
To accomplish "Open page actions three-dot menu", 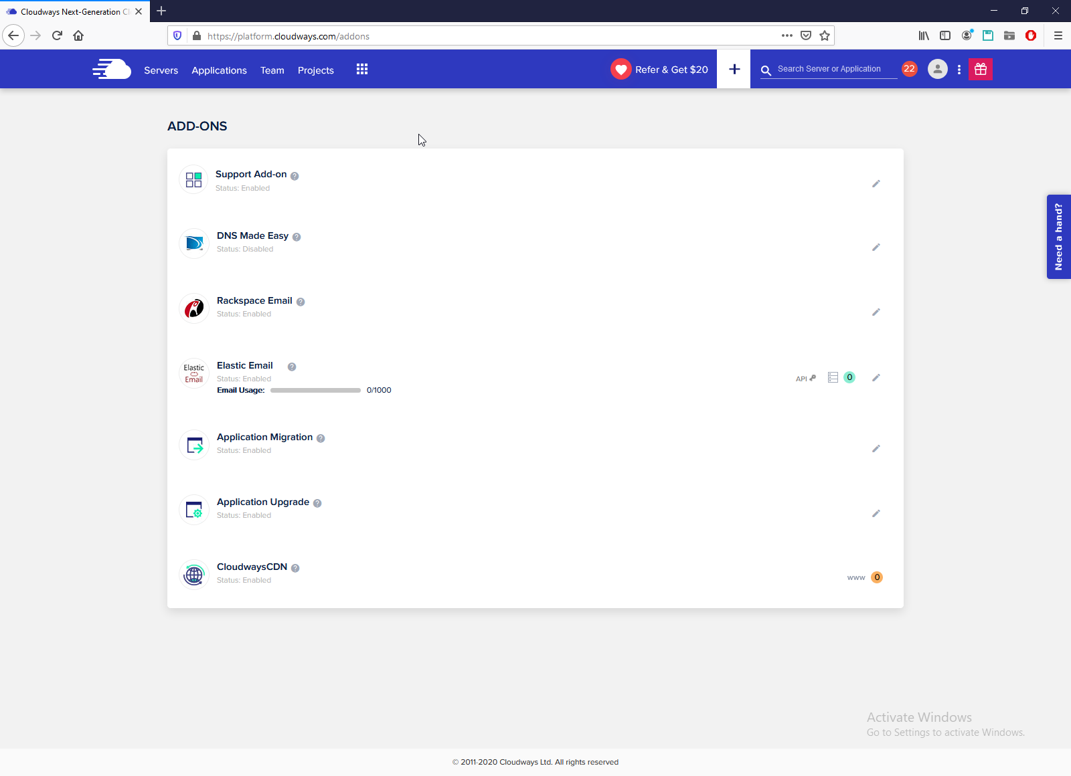I will tap(787, 35).
